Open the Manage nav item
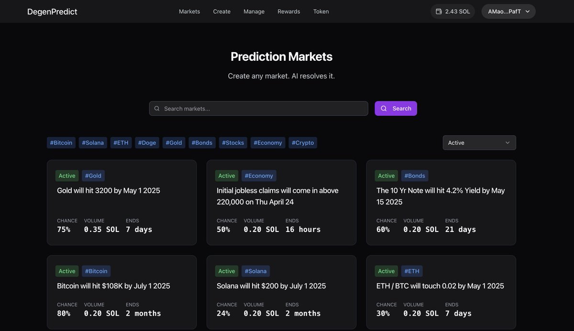574x331 pixels. pos(254,11)
